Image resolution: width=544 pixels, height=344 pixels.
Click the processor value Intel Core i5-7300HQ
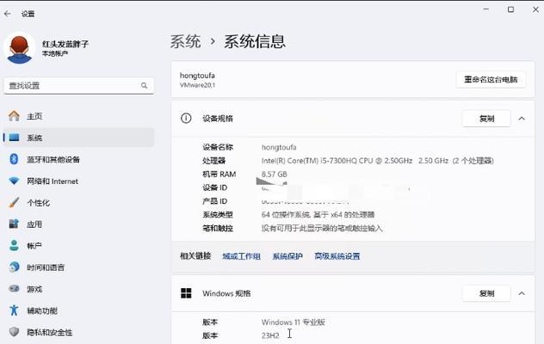click(x=378, y=161)
